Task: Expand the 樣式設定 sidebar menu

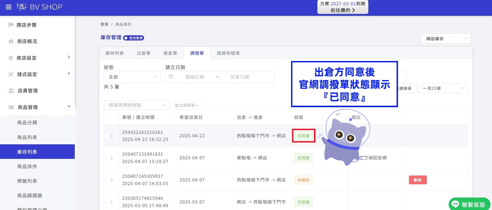Action: 69,73
